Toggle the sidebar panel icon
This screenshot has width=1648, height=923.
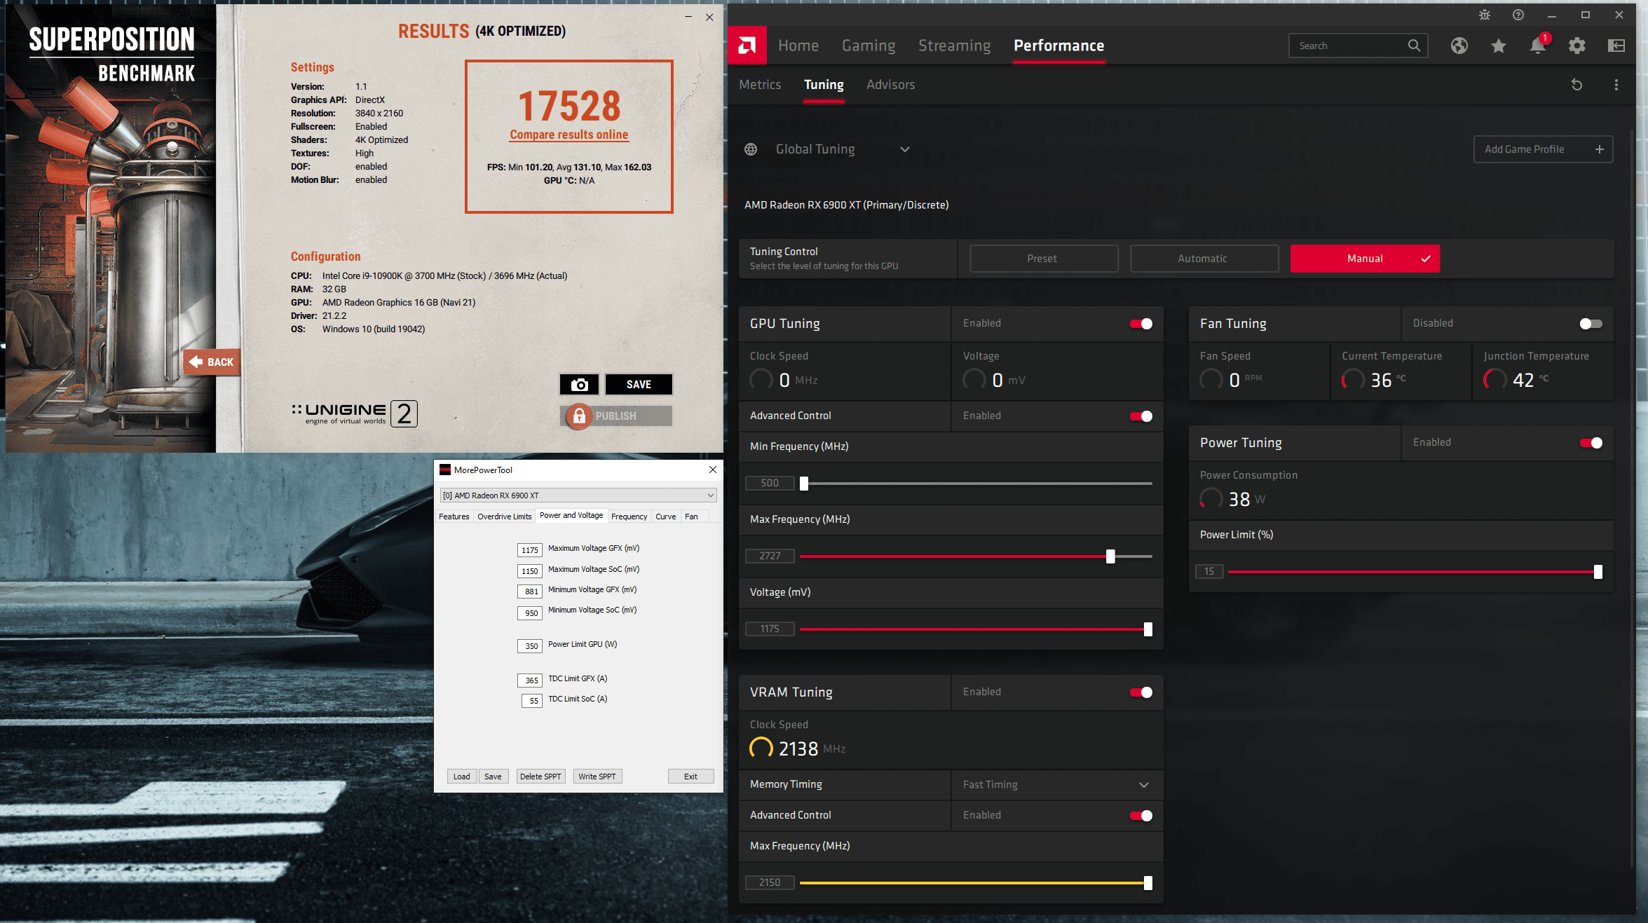click(x=1616, y=46)
